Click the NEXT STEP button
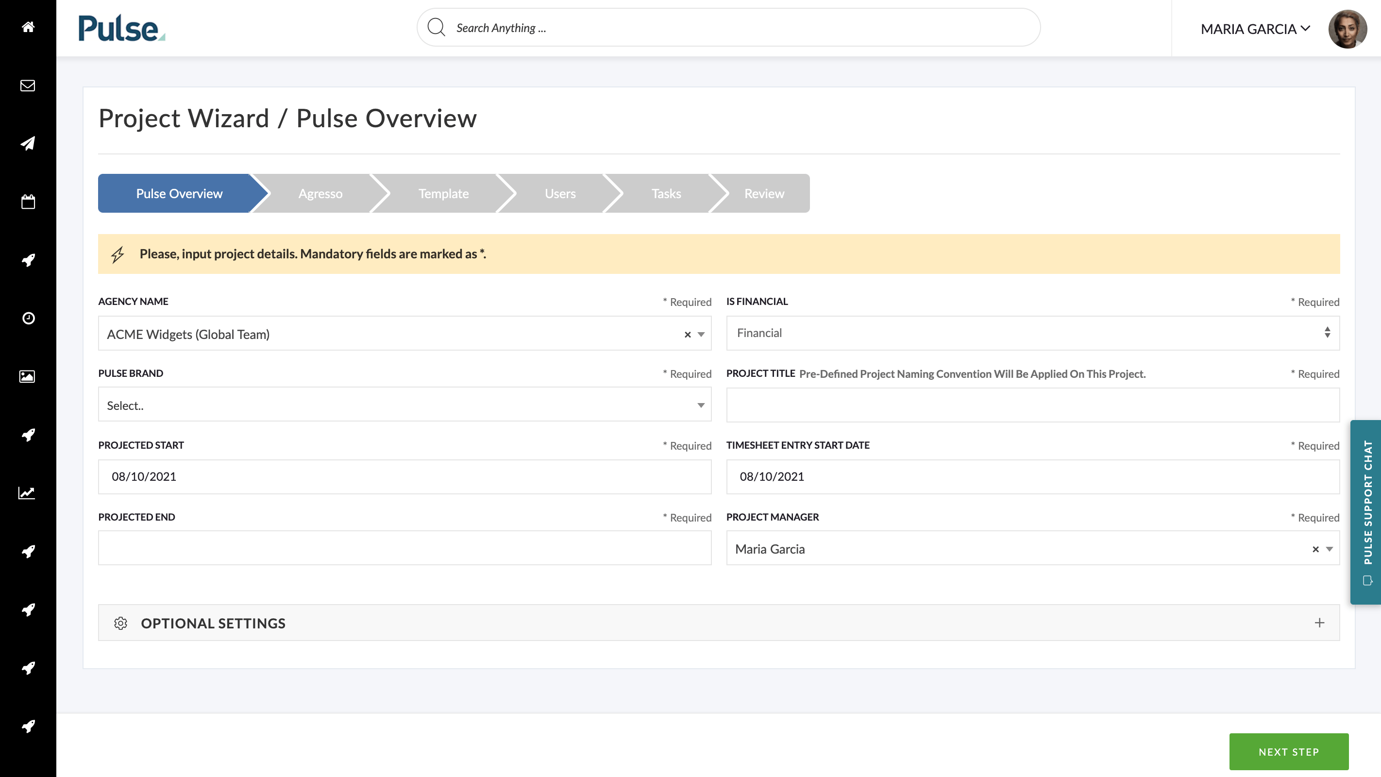1381x777 pixels. (1289, 752)
